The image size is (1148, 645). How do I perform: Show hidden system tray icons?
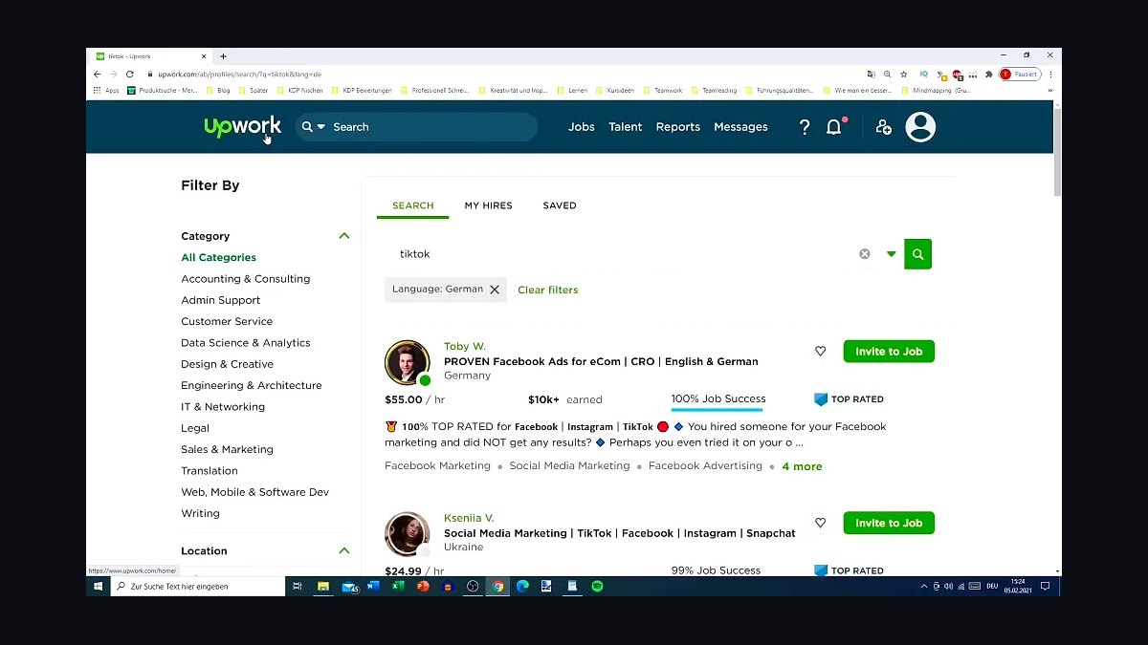(924, 586)
